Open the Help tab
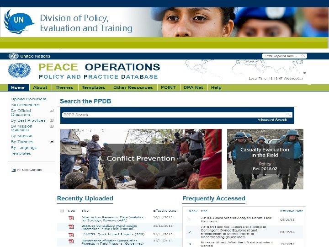Screen dimensions: 329x247 [x=216, y=87]
